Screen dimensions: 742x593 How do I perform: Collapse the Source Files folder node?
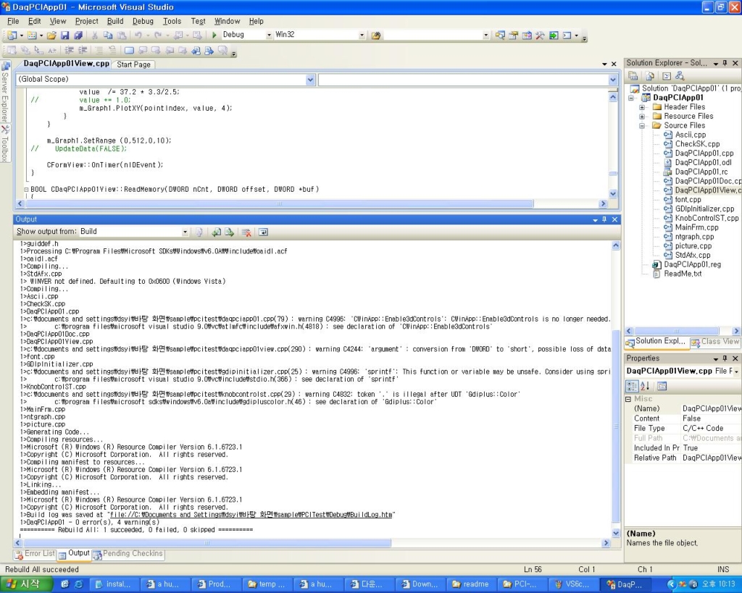(642, 126)
